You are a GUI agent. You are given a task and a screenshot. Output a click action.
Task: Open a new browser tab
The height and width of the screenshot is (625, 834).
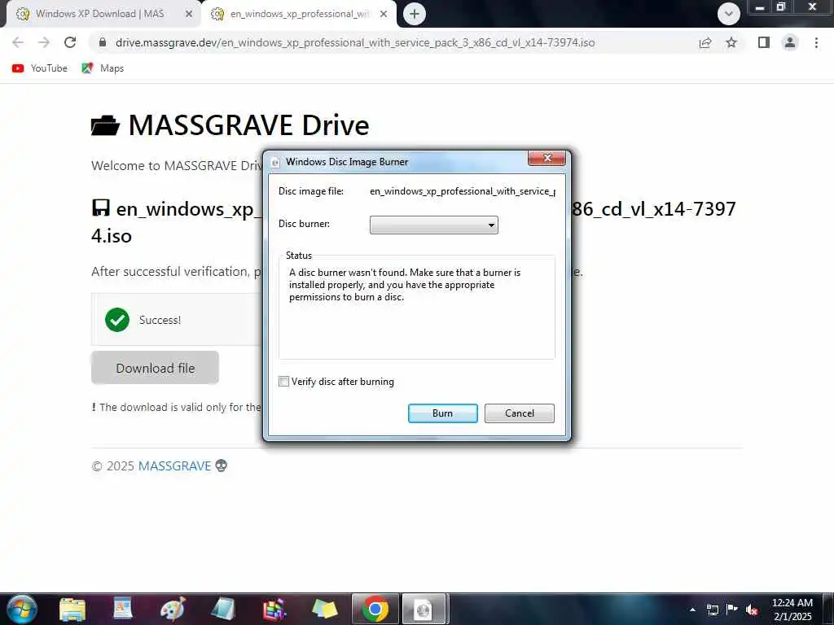coord(415,14)
